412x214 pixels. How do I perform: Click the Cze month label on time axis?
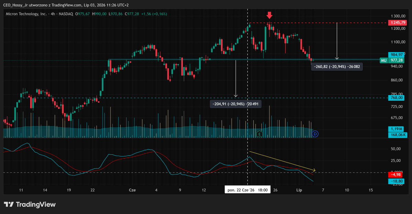(132, 190)
